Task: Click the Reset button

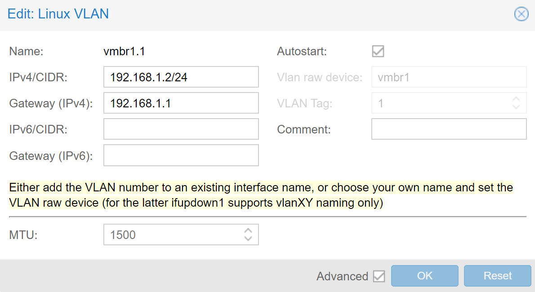Action: (498, 276)
